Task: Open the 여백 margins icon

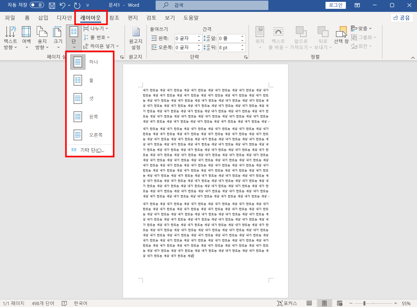Action: coord(26,38)
